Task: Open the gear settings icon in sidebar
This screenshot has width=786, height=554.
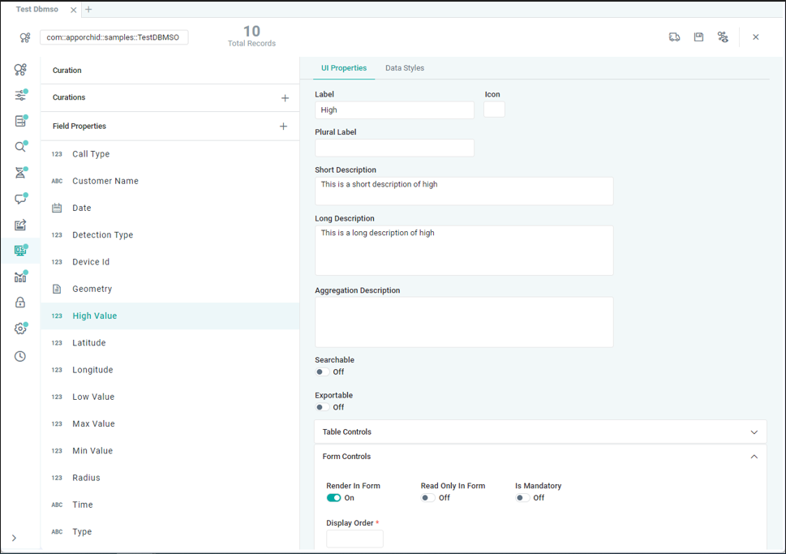Action: 20,329
